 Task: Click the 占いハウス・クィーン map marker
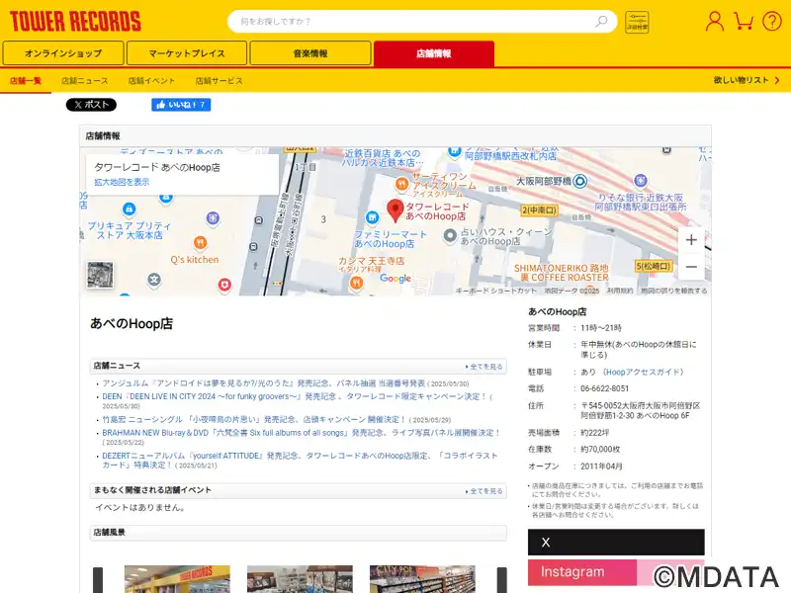tap(450, 235)
